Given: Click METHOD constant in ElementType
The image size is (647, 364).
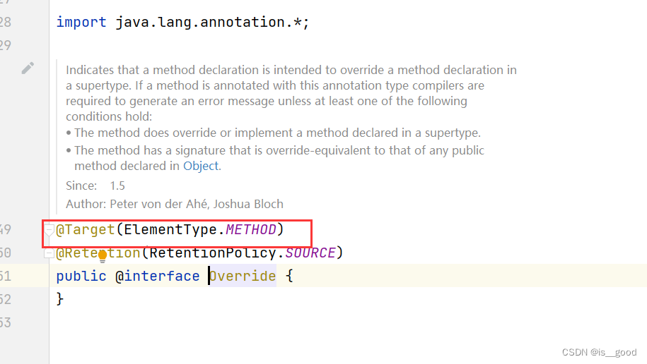Looking at the screenshot, I should 251,229.
